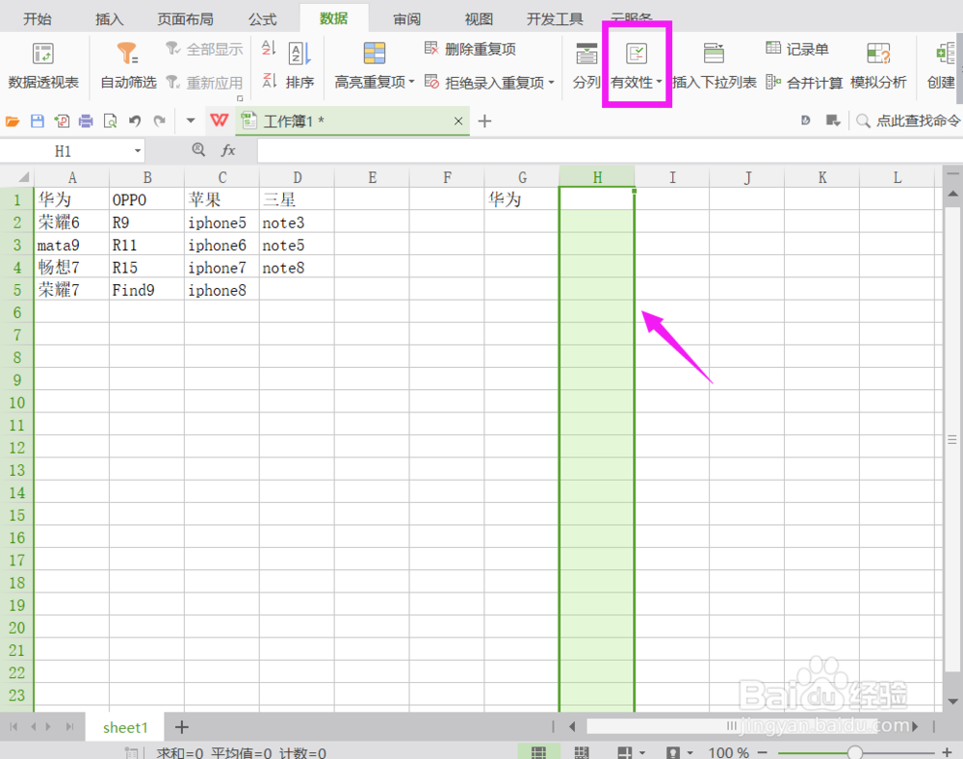Image resolution: width=963 pixels, height=759 pixels.
Task: Open Data Validity (有效性) tool
Action: click(x=637, y=65)
